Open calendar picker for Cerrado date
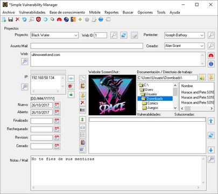The width and height of the screenshot is (218, 194). pyautogui.click(x=57, y=146)
